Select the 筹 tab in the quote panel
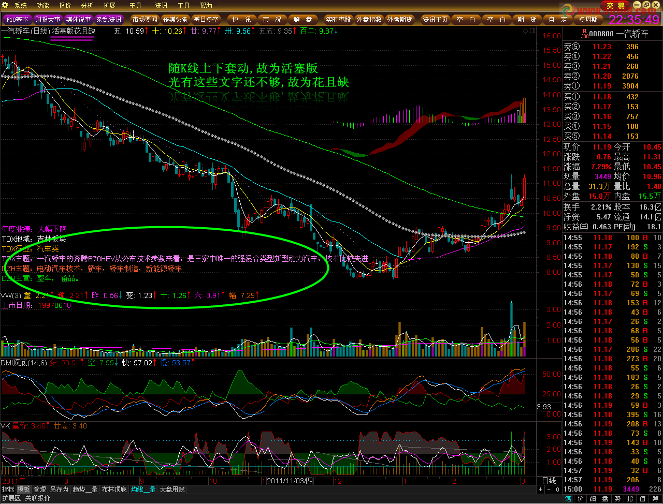The image size is (663, 504). (x=655, y=499)
